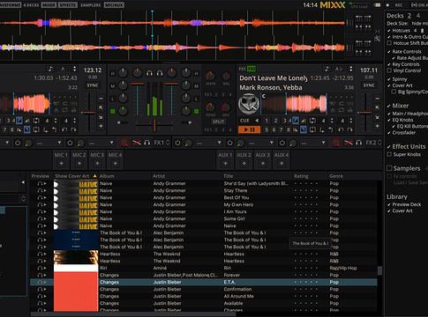Add an input with the AUX 1 plus button
The height and width of the screenshot is (317, 428).
(x=225, y=164)
